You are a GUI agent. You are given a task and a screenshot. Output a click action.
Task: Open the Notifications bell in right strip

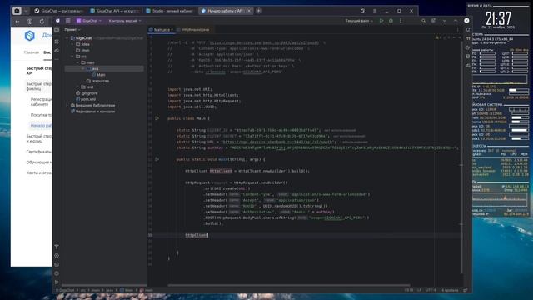468,30
